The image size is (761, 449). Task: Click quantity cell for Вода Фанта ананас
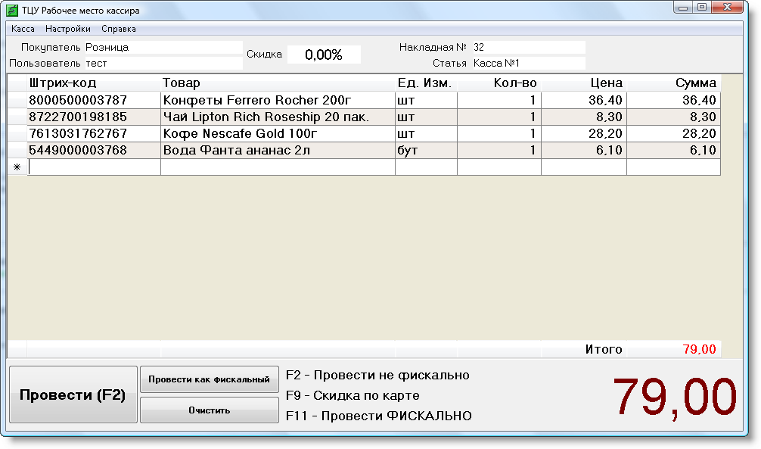pyautogui.click(x=499, y=150)
